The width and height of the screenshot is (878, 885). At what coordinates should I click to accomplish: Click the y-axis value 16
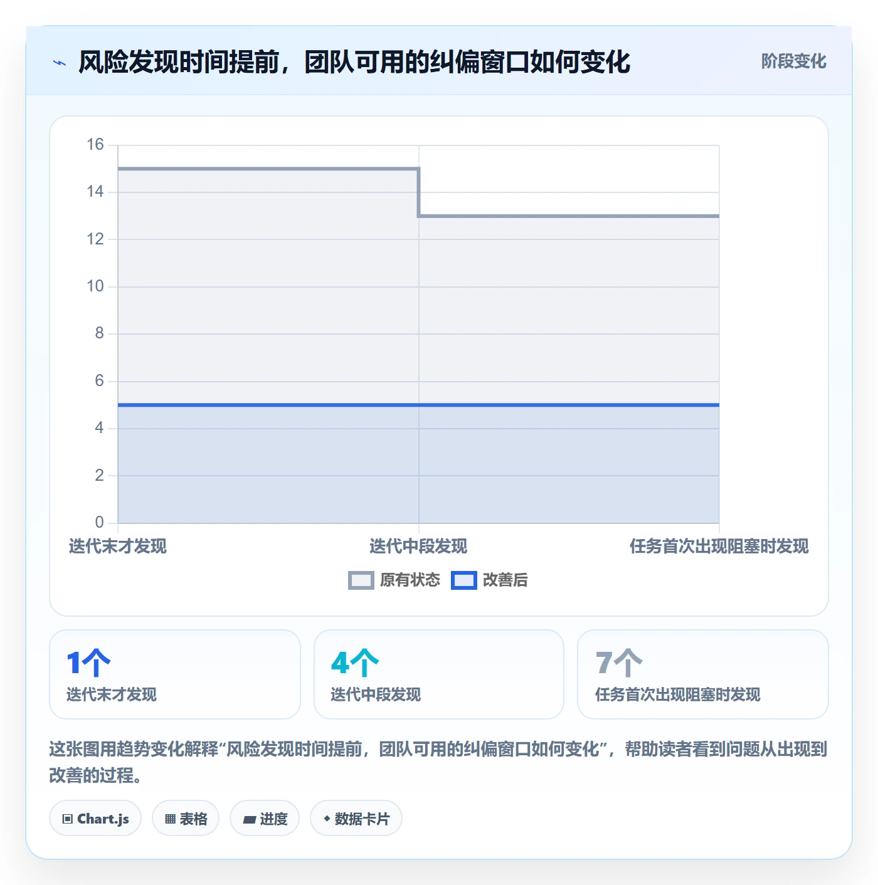coord(95,145)
